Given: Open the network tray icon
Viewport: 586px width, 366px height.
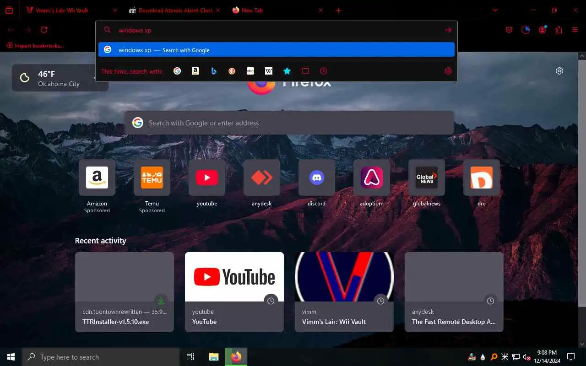Looking at the screenshot, I should point(515,357).
